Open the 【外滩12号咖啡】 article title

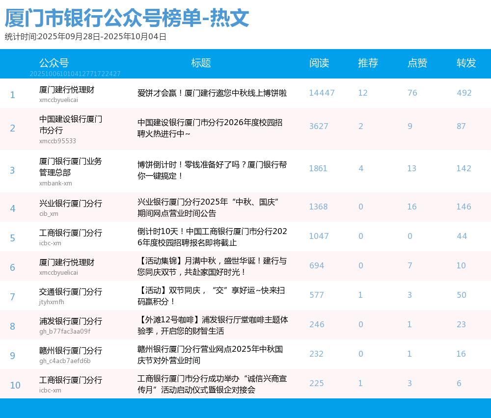click(x=213, y=325)
